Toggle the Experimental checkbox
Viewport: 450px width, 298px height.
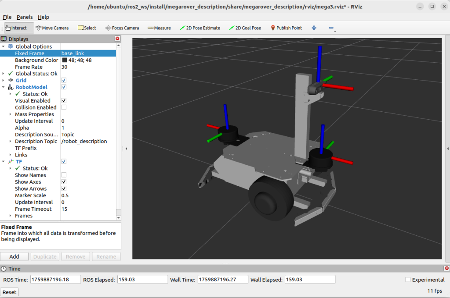pos(408,280)
